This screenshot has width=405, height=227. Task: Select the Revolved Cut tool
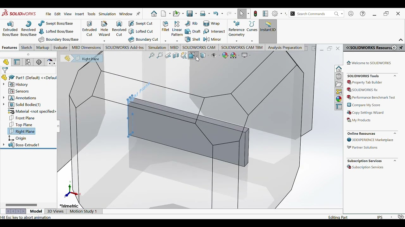pos(119,29)
